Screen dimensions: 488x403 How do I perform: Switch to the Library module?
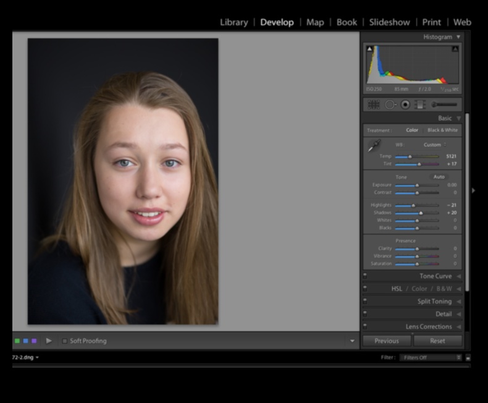click(x=233, y=22)
